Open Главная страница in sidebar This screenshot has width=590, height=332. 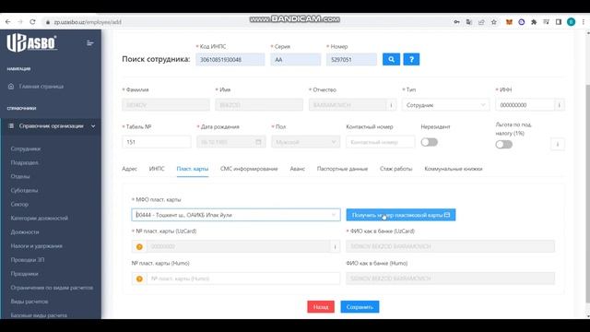[x=41, y=86]
